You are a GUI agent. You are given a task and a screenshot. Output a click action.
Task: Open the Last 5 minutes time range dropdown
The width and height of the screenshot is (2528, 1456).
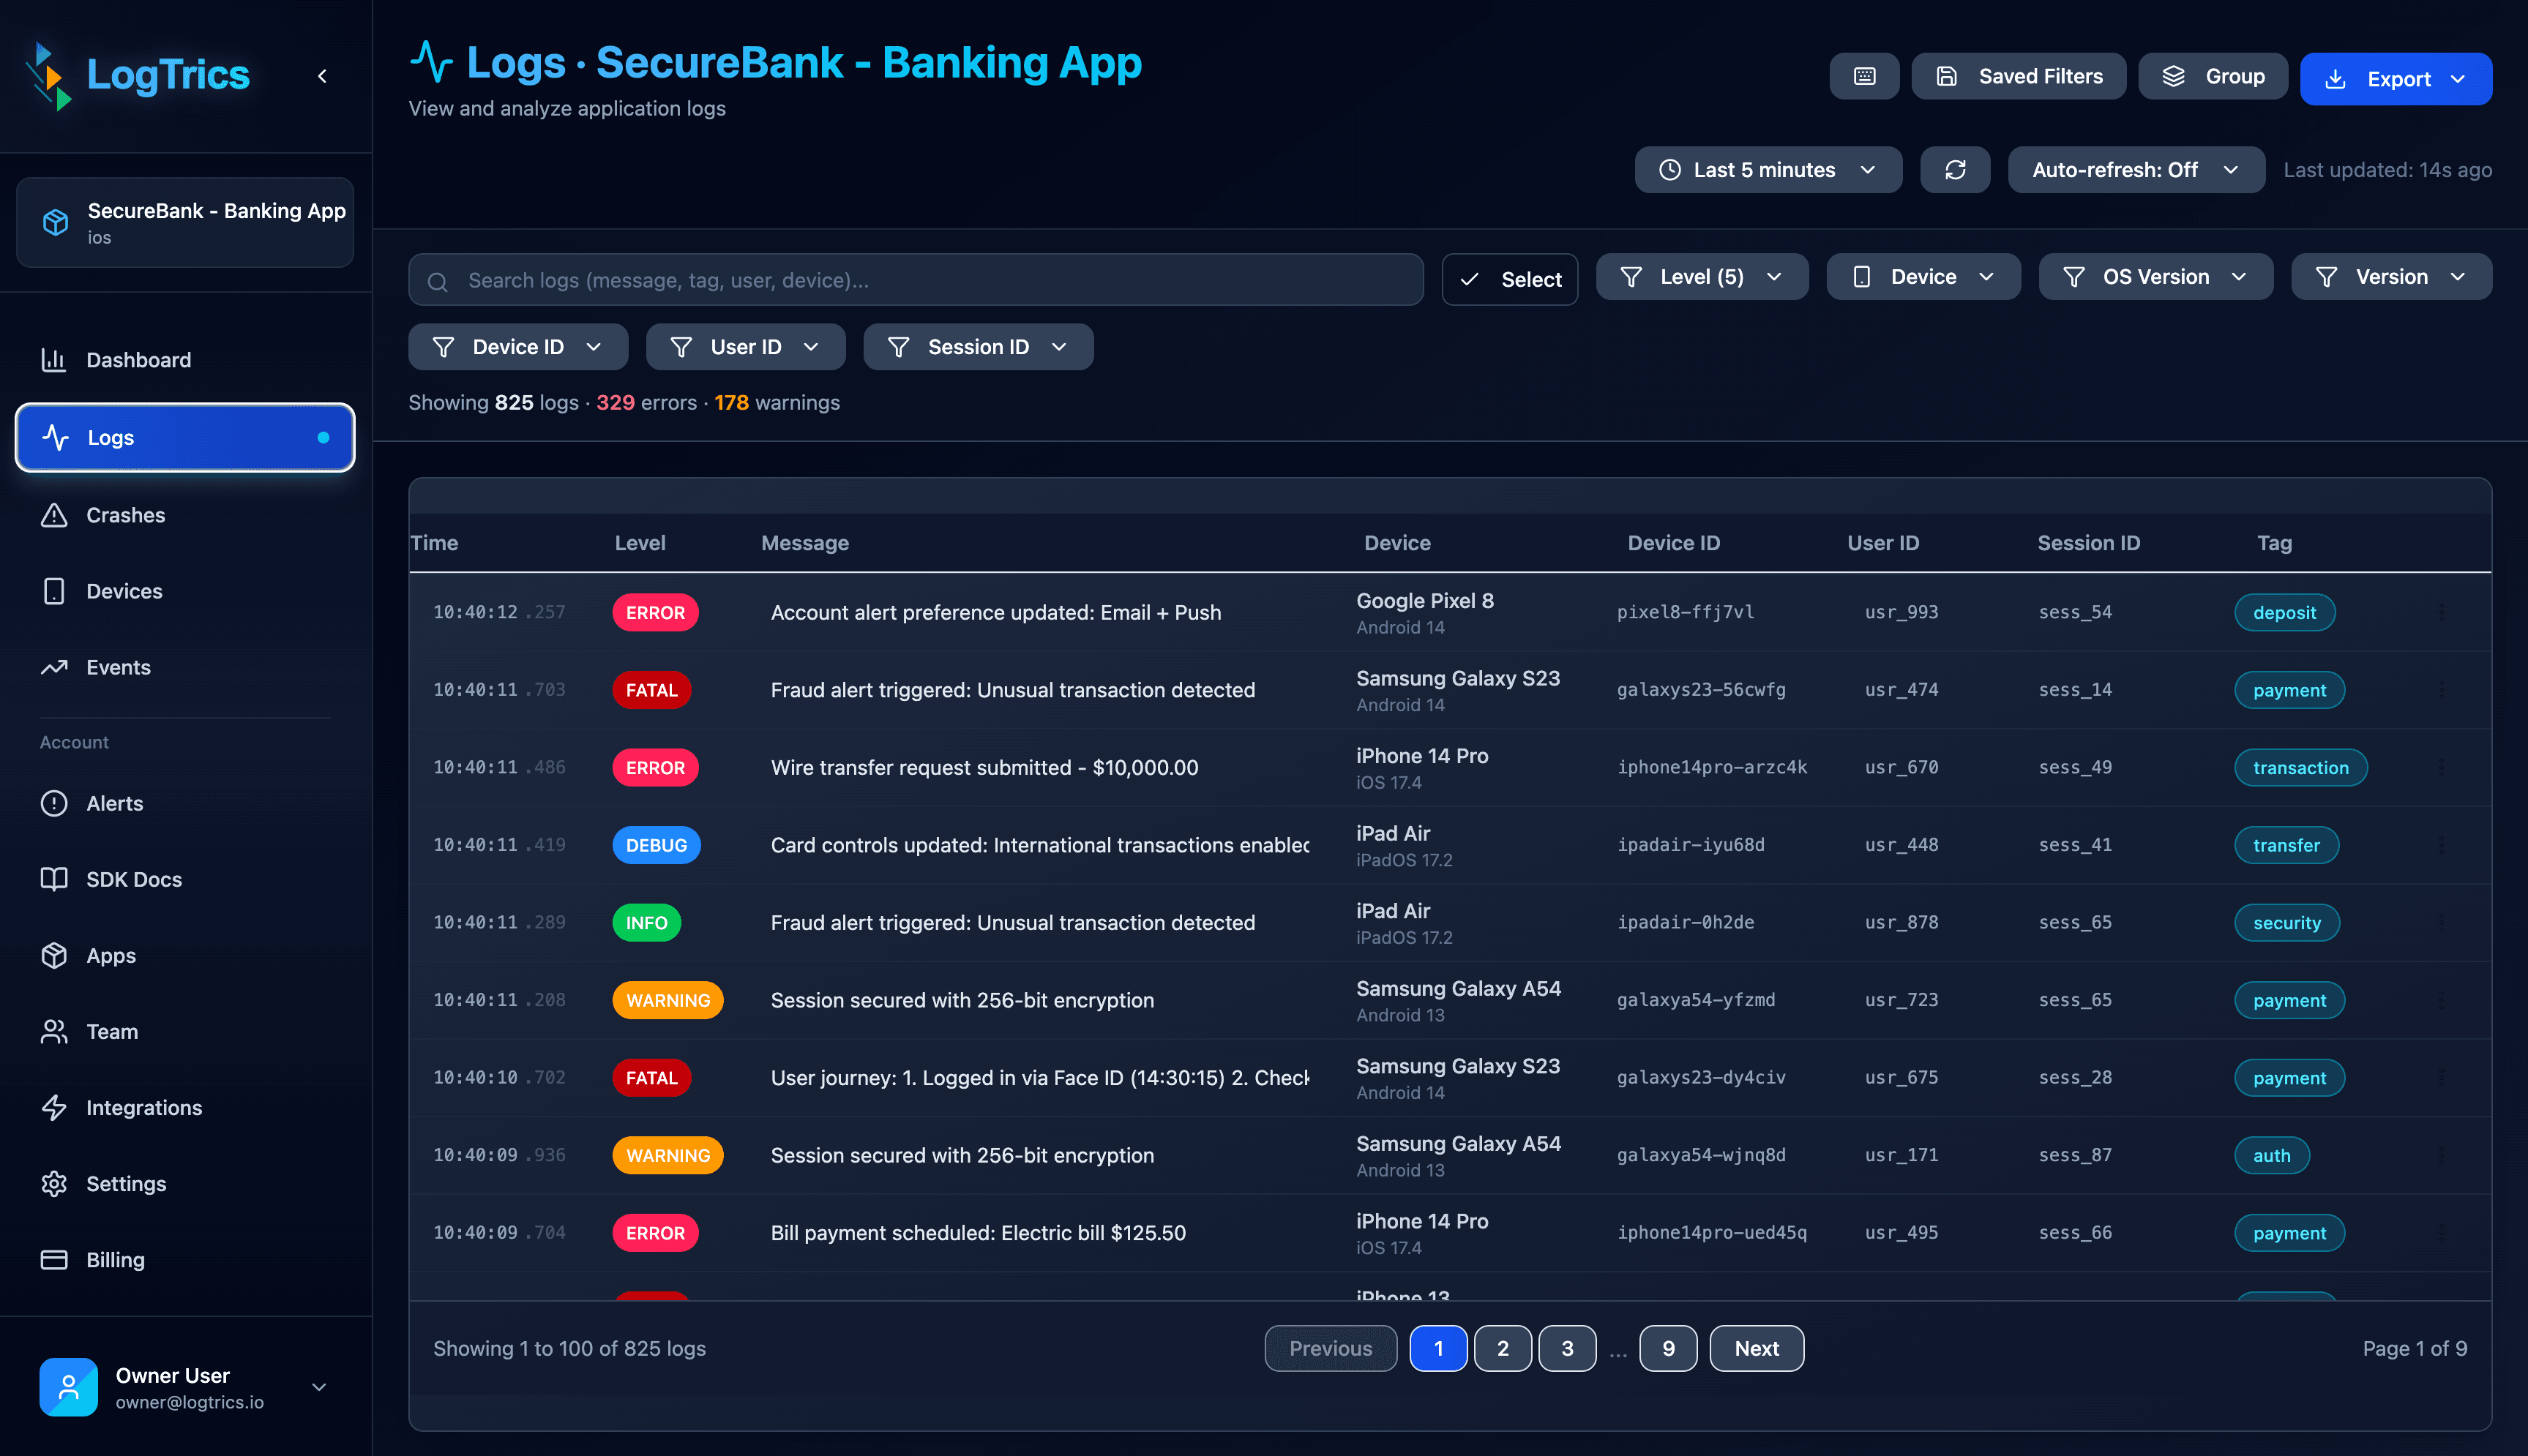(1768, 169)
